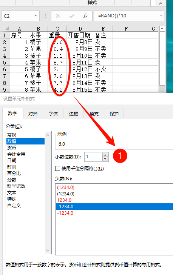
Task: Enable the 使用千位分隔符 checkbox
Action: click(58, 169)
